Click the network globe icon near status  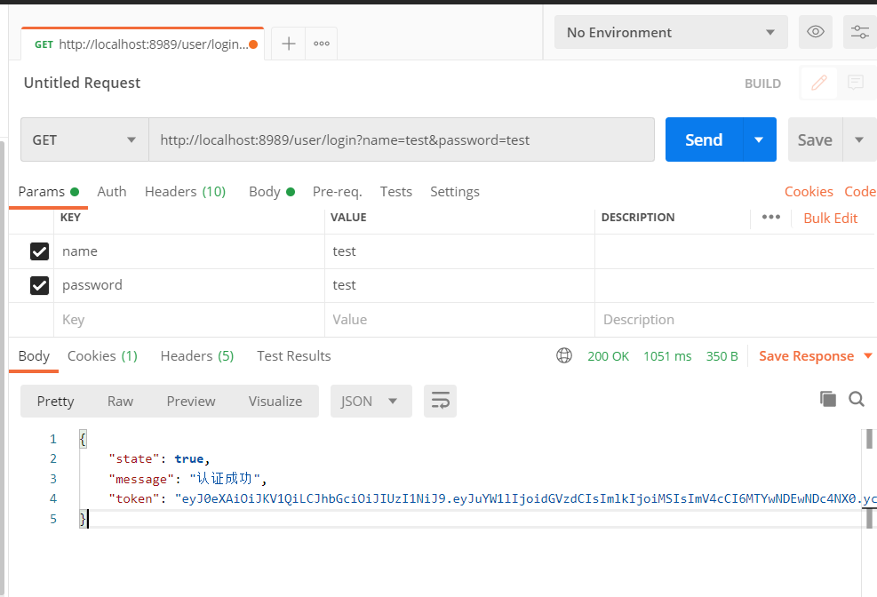(563, 355)
